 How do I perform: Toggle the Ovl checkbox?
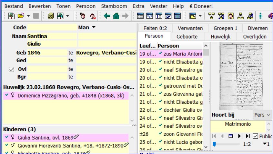coord(12,69)
